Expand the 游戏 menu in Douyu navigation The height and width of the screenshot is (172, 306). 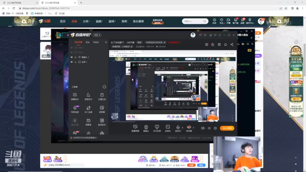point(112,21)
